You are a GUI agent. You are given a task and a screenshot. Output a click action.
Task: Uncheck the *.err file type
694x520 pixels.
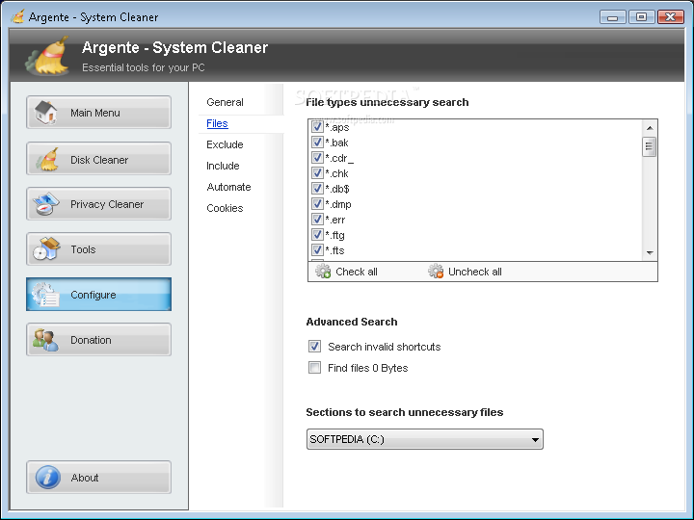click(x=317, y=220)
